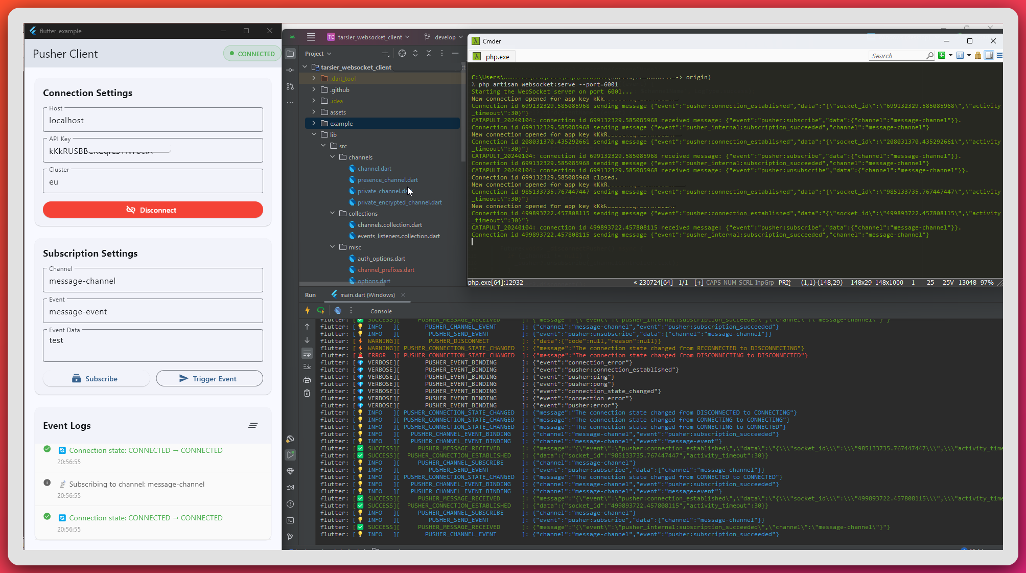Click the Flutter Hot Restart icon
Image resolution: width=1026 pixels, height=573 pixels.
(321, 310)
